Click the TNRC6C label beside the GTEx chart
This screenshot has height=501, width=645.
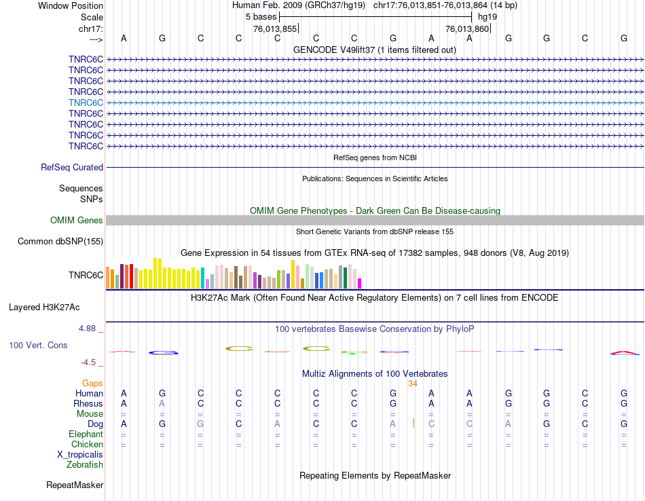(86, 275)
